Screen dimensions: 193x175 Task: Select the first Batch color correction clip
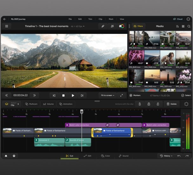(103, 125)
